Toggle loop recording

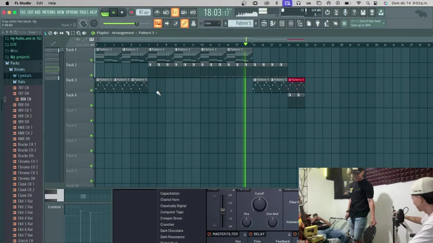coord(193,12)
